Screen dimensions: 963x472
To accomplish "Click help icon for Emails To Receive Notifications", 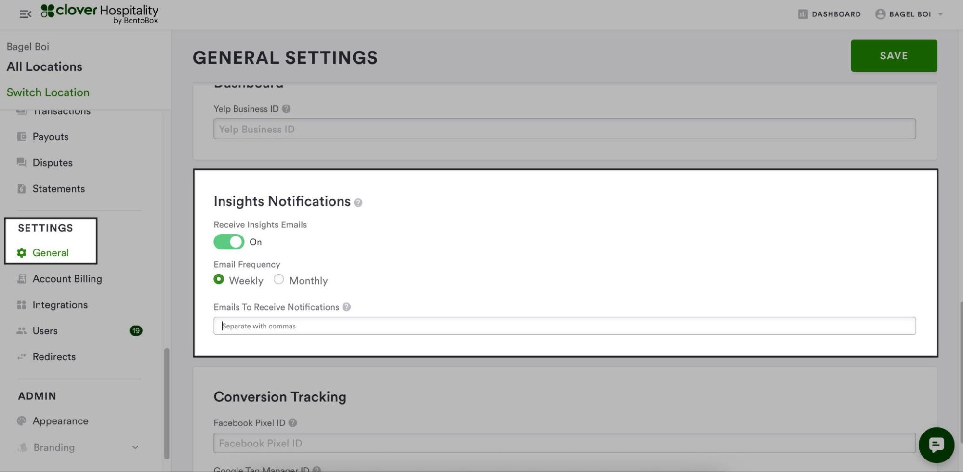I will 346,307.
